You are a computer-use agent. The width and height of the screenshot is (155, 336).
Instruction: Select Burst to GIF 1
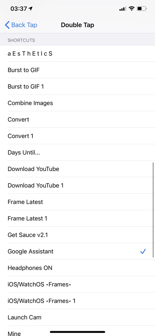(77, 86)
